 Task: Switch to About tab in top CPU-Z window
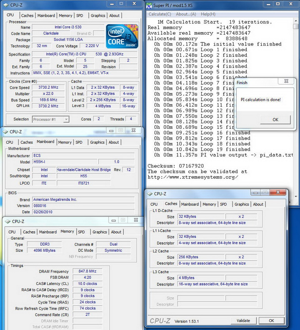[x=114, y=15]
